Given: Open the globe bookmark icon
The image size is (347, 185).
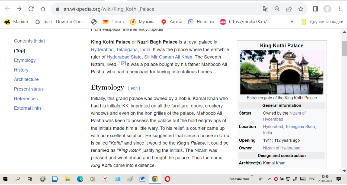Looking at the screenshot, I should click(x=94, y=22).
